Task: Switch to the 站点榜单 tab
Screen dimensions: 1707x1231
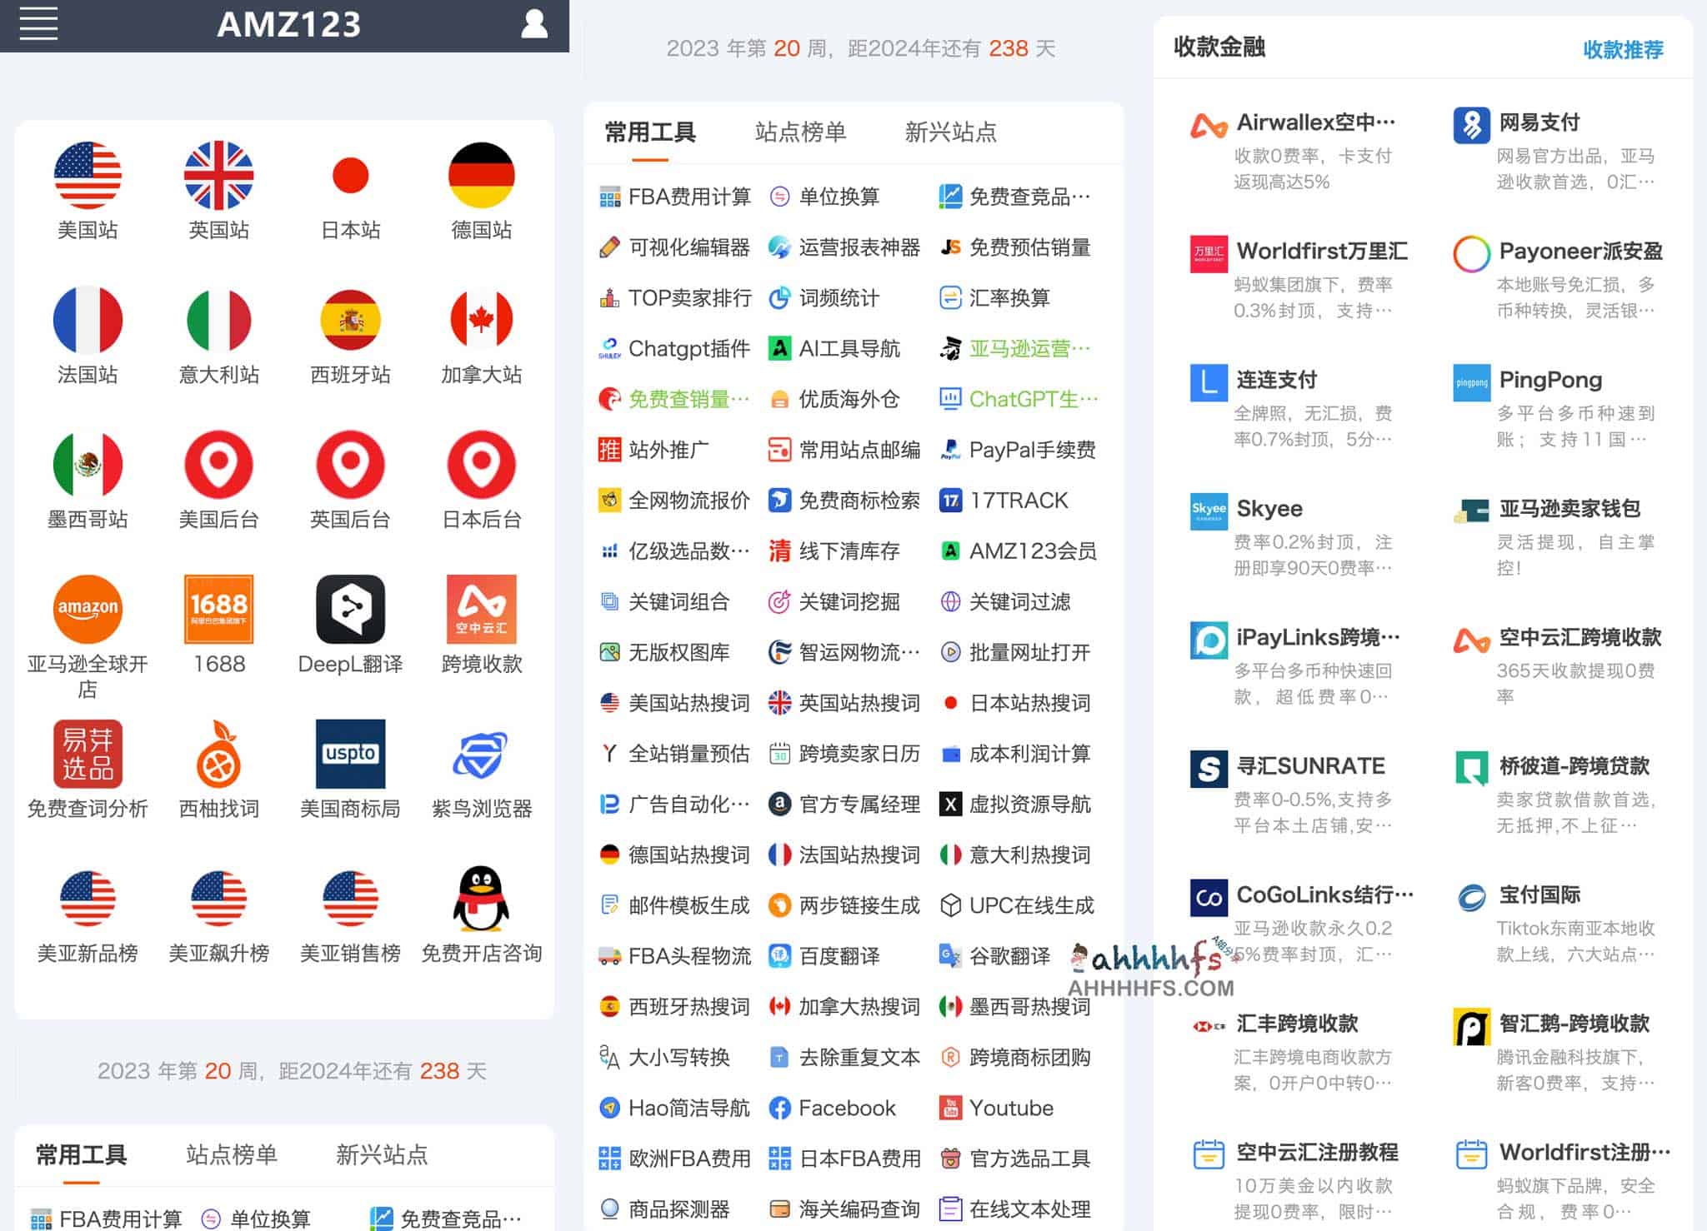Action: coord(802,132)
